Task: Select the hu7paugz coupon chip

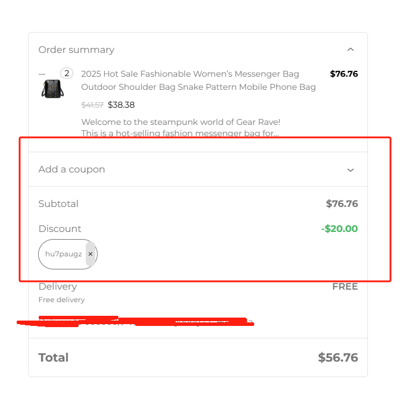Action: pyautogui.click(x=63, y=254)
